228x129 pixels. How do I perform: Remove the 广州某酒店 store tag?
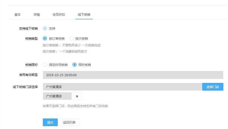[77, 96]
